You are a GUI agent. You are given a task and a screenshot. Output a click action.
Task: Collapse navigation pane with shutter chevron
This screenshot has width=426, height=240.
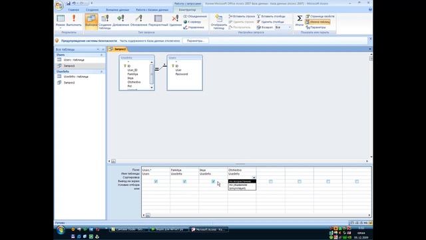(x=103, y=49)
